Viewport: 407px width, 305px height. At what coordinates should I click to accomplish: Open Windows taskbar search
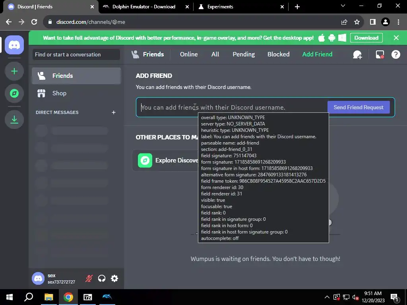[x=29, y=297]
